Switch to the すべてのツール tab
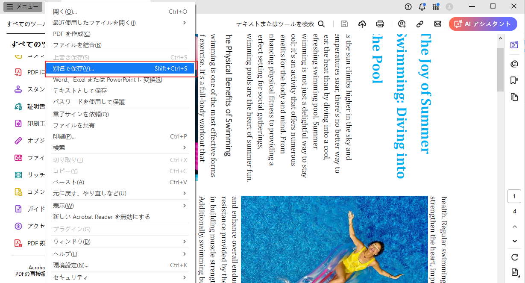 [26, 24]
